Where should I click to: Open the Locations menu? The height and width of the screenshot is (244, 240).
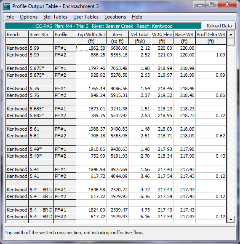tap(115, 17)
